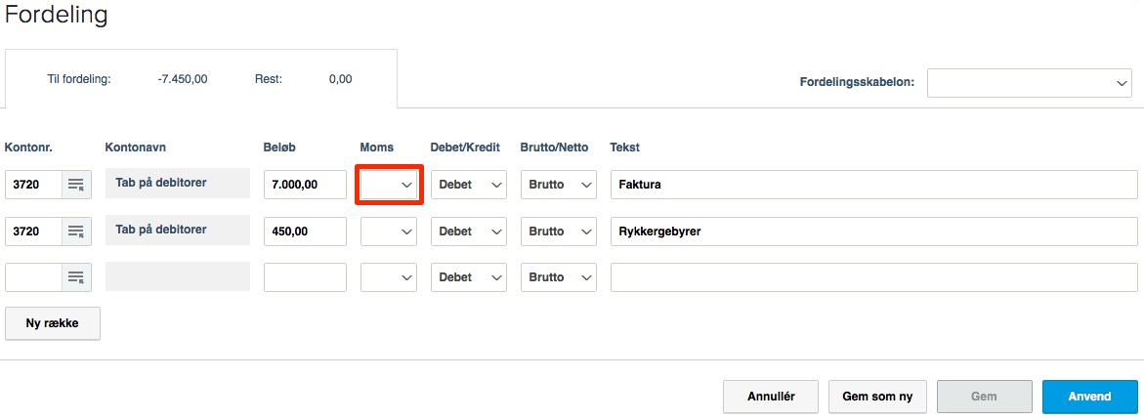Click the Tekst field containing Rykkergebyrer

pyautogui.click(x=873, y=231)
